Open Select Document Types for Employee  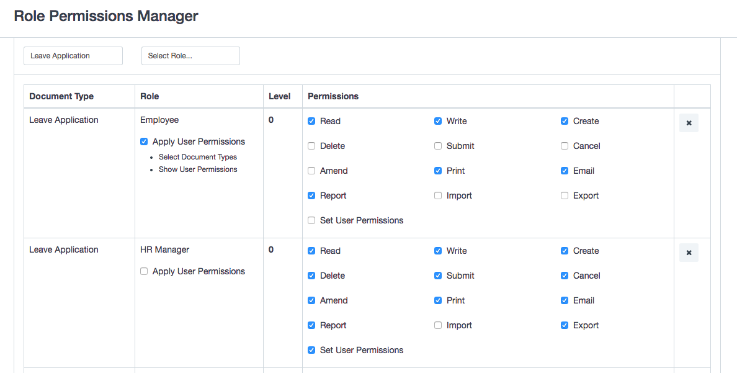[x=197, y=157]
